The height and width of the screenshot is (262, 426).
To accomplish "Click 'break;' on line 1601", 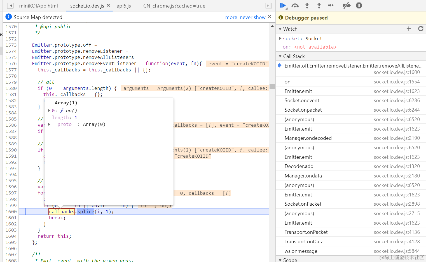I will click(x=57, y=218).
